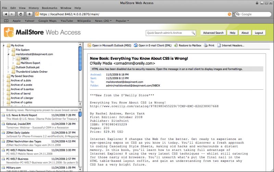The width and height of the screenshot is (274, 172).
Task: Select Archive of b.santos tree item
Action: click(22, 89)
